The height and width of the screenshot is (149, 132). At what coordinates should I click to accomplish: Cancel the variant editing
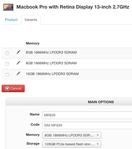(x=13, y=88)
